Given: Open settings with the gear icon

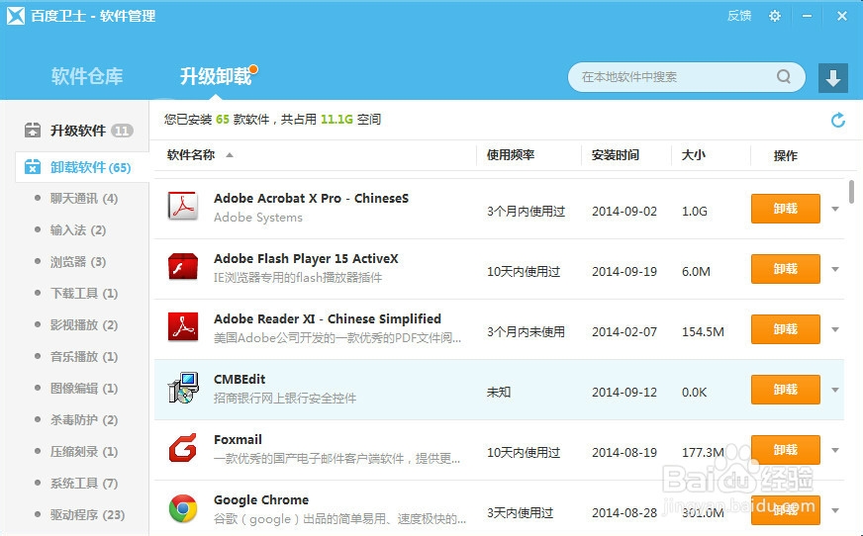Looking at the screenshot, I should pyautogui.click(x=774, y=16).
